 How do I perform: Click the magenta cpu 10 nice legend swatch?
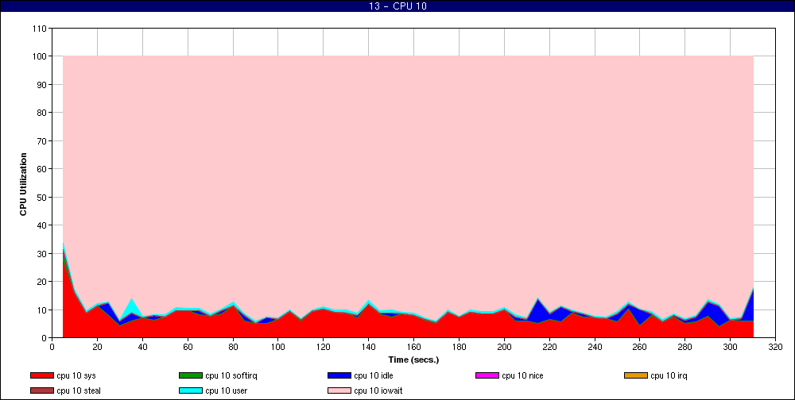point(487,375)
